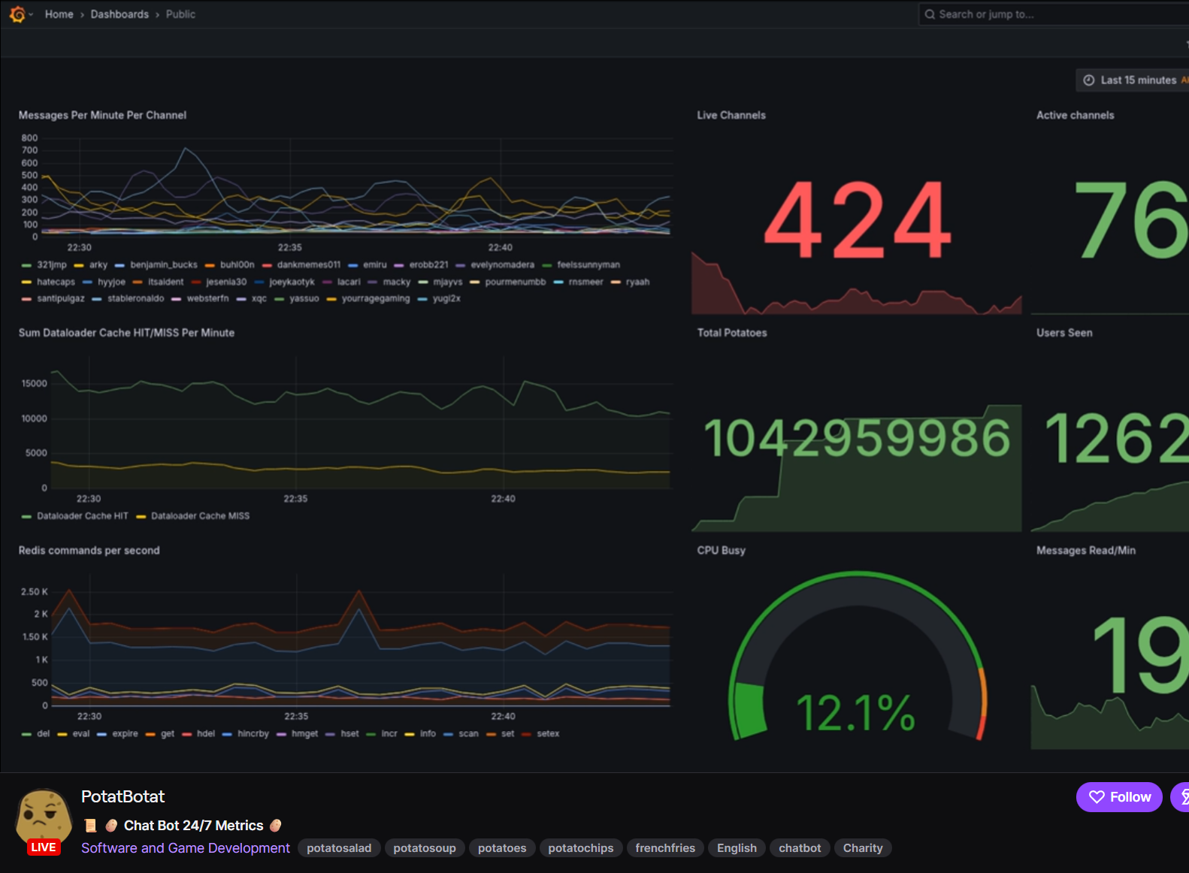Open the Last 15 minutes time range picker
The height and width of the screenshot is (873, 1189).
pyautogui.click(x=1133, y=80)
